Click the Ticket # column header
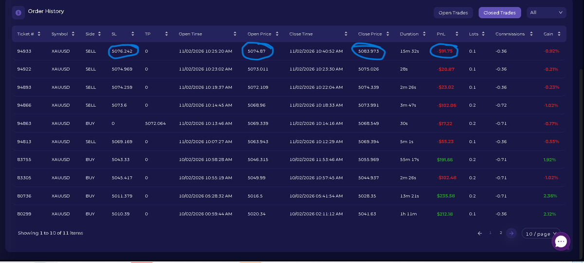The height and width of the screenshot is (263, 584). pos(25,34)
